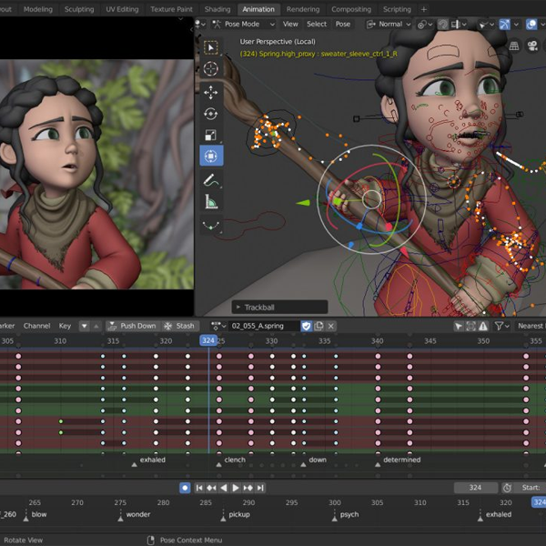The image size is (546, 546).
Task: Toggle auto keying record button
Action: [185, 488]
